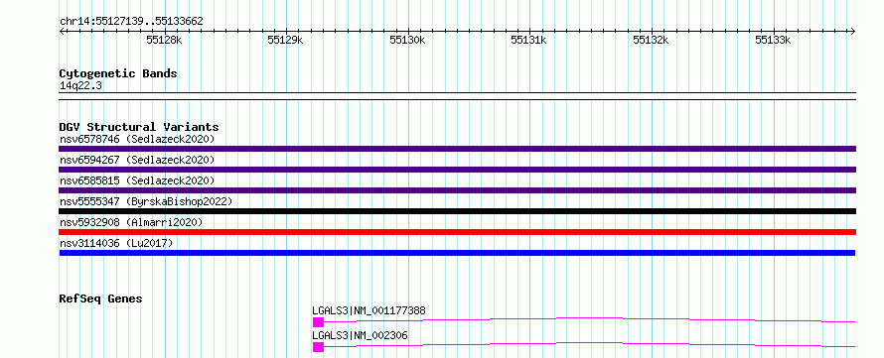Viewport: 884px width, 358px height.
Task: Click the purple bar under nsv6578746
Action: point(457,149)
